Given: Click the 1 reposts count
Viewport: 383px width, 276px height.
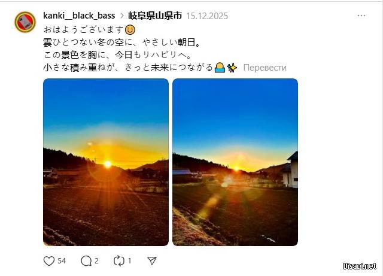Looking at the screenshot, I should [x=129, y=261].
